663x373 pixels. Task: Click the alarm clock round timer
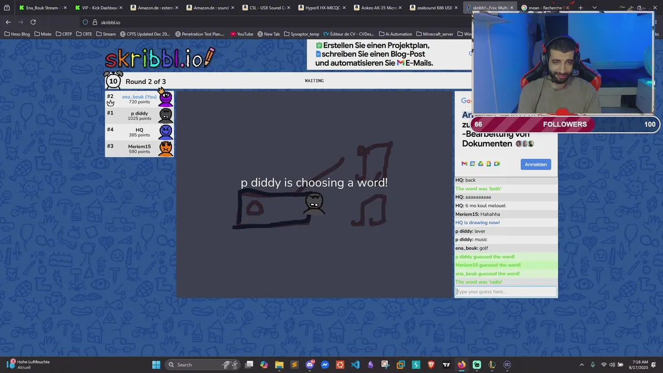(113, 81)
